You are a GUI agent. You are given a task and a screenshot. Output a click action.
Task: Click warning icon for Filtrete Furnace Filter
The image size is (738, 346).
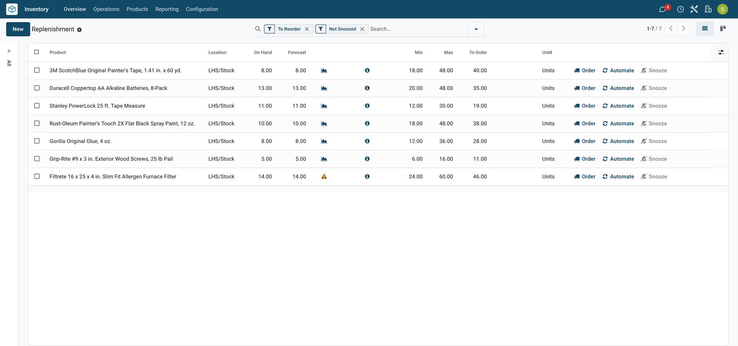(324, 177)
